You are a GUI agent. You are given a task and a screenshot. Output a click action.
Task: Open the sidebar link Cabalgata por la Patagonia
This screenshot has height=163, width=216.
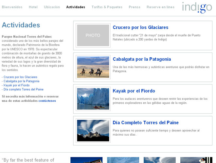[22, 81]
